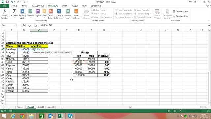This screenshot has height=119, width=211.
Task: Open Recently Used functions
Action: click(22, 14)
